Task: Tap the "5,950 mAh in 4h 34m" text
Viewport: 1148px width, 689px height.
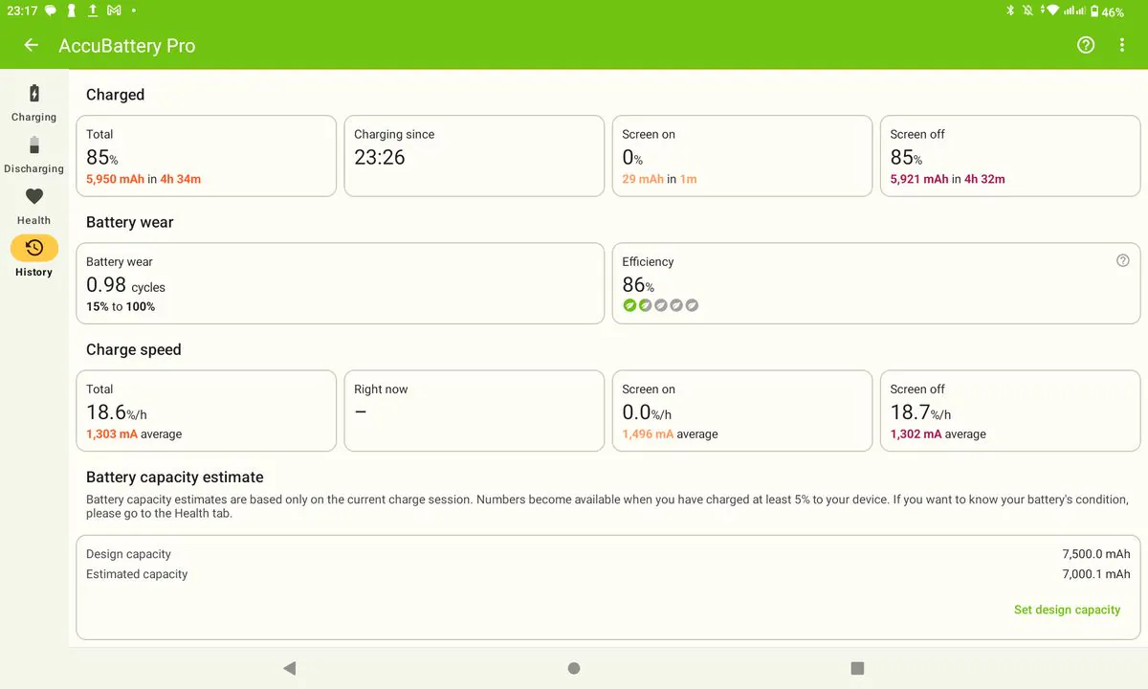Action: [143, 179]
